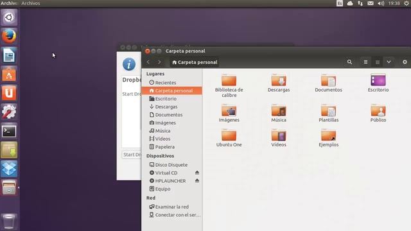This screenshot has height=231, width=411.
Task: Select Disco Disquete device
Action: point(171,165)
